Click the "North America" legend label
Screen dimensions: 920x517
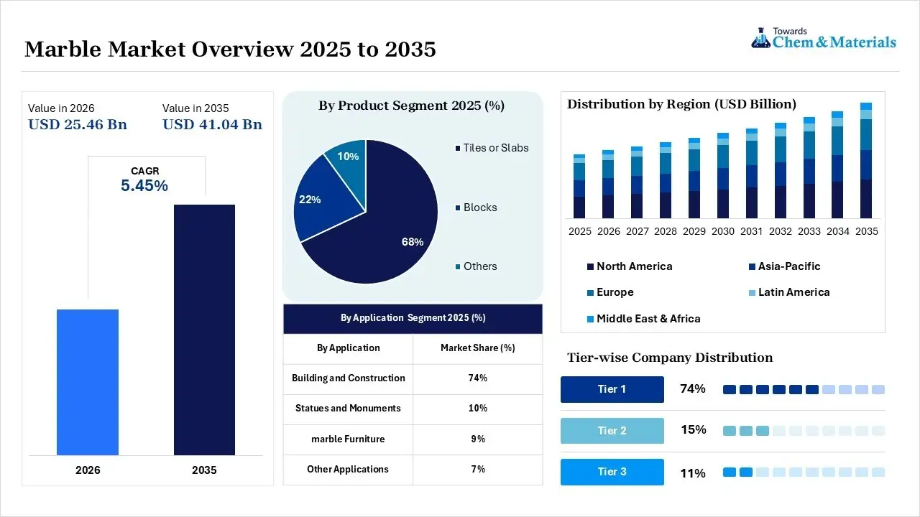coord(635,266)
